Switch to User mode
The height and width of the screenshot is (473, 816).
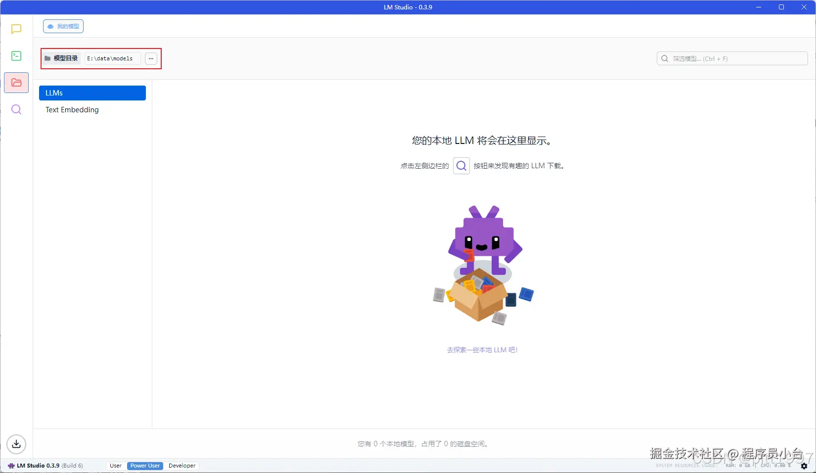115,466
